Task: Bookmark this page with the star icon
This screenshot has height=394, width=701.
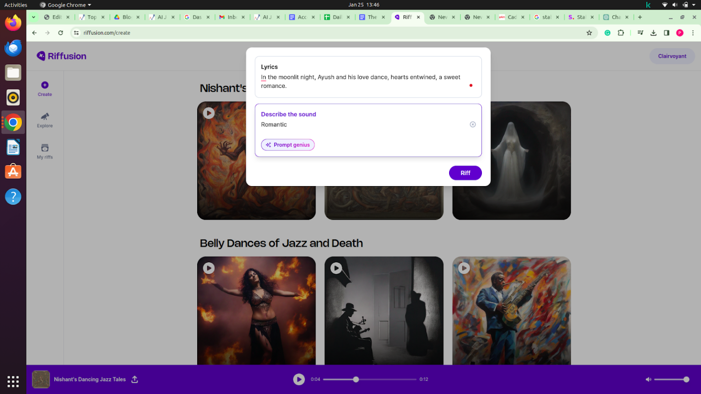Action: pos(589,32)
